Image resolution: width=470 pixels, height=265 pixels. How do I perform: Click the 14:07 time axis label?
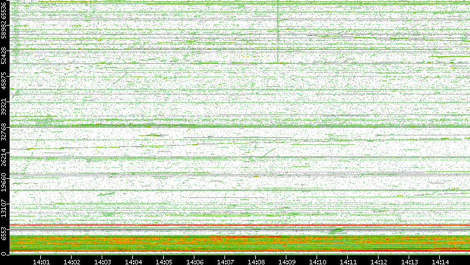tap(225, 262)
